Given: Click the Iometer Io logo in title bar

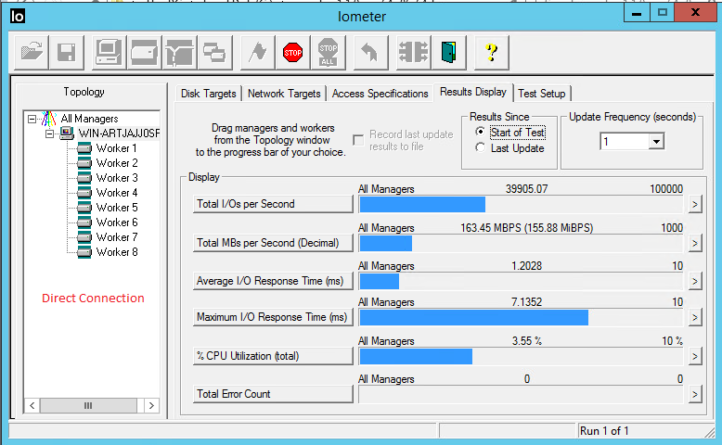Looking at the screenshot, I should point(18,16).
